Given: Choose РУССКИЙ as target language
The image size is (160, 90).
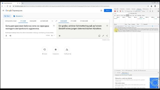Looking at the screenshot, I should pos(73,21).
